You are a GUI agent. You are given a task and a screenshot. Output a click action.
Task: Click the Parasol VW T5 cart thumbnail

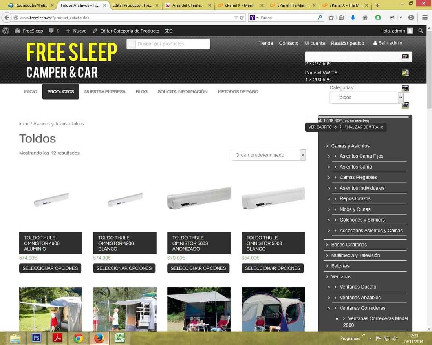point(405,73)
